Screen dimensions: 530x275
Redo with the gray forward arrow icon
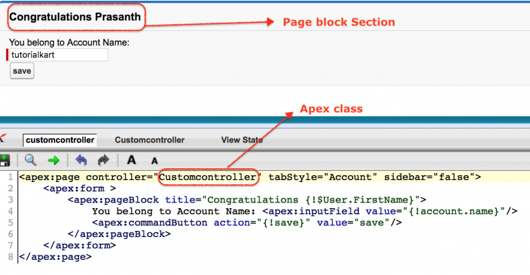tap(104, 161)
